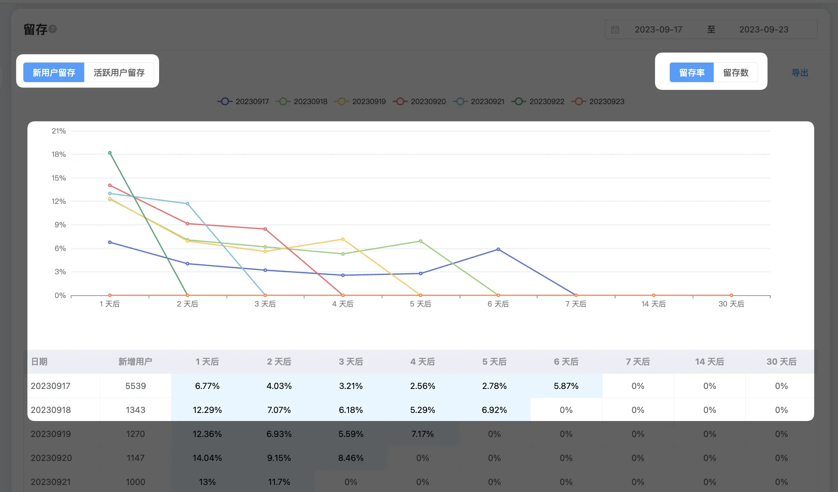Viewport: 838px width, 492px height.
Task: Toggle legend series 20230919
Action: pos(360,101)
